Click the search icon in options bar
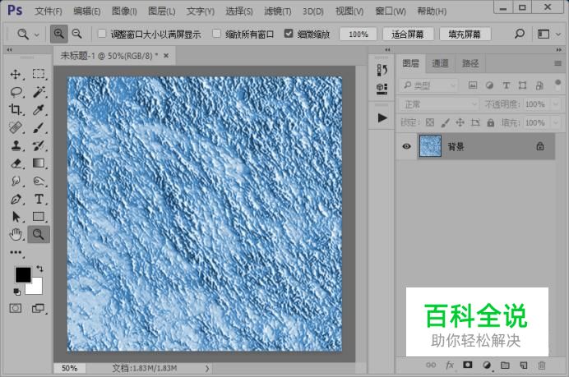 [520, 34]
